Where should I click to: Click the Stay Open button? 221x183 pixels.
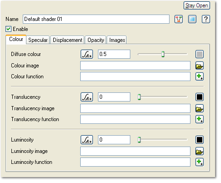pos(197,5)
